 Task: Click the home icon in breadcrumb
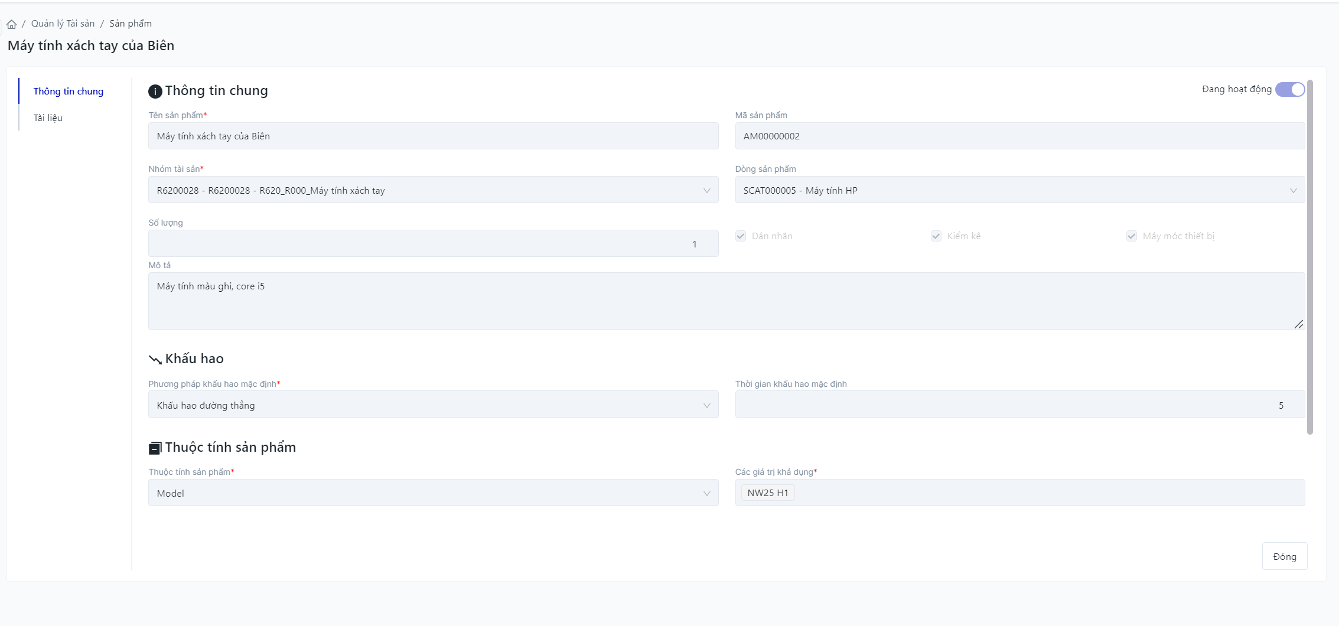pyautogui.click(x=11, y=24)
